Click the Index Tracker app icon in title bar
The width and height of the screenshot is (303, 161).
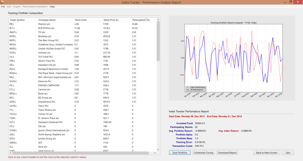[2, 2]
